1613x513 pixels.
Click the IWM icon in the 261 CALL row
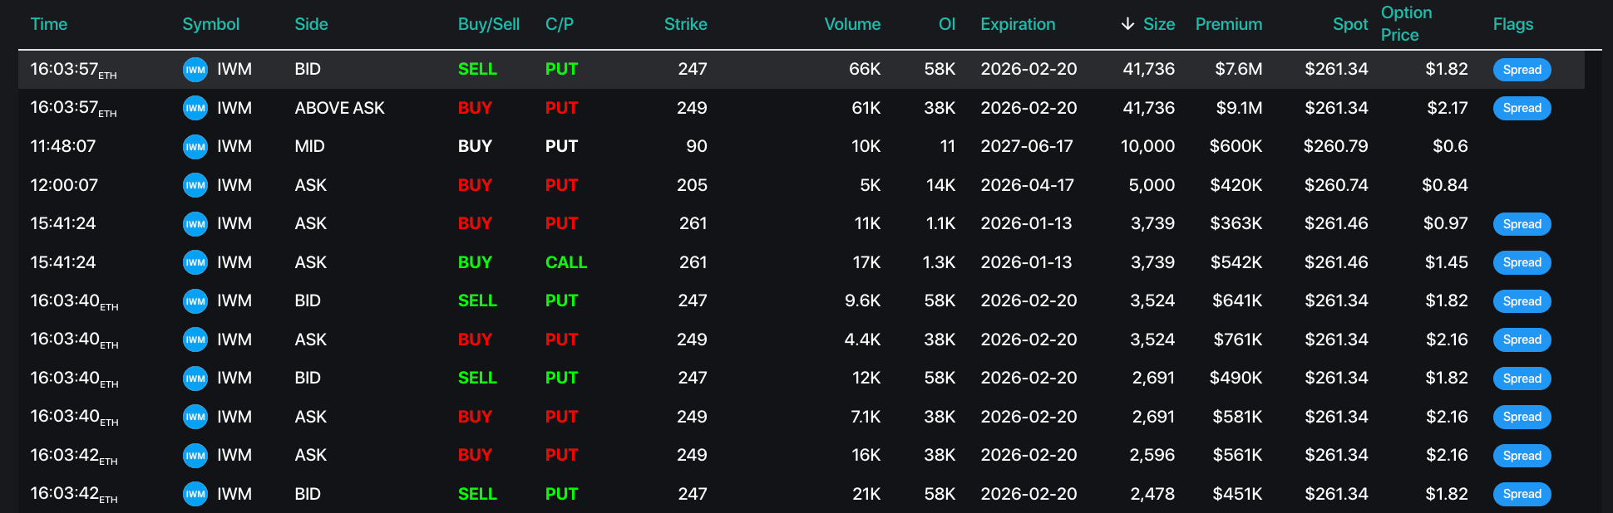[x=195, y=262]
